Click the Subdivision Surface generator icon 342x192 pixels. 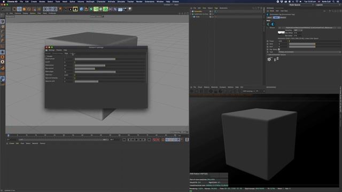[91, 9]
